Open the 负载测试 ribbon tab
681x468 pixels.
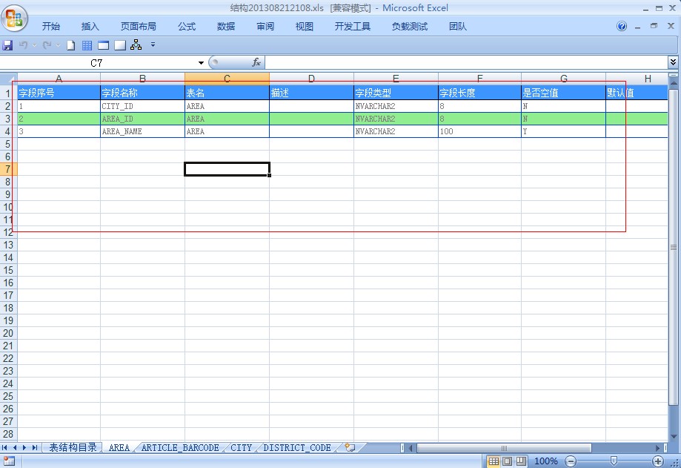pos(410,27)
